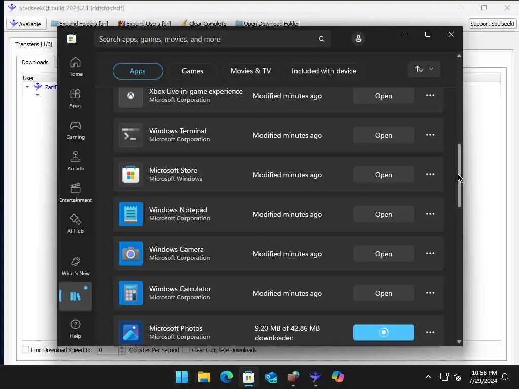Click scroll up arrow in Store
Viewport: 519px width, 389px height.
click(459, 56)
